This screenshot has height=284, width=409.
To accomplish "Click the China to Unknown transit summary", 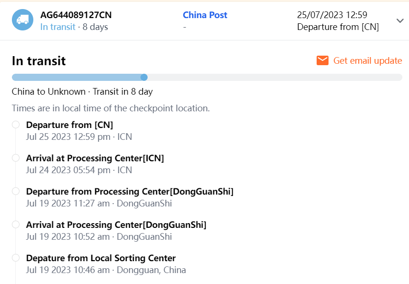I will (x=82, y=91).
